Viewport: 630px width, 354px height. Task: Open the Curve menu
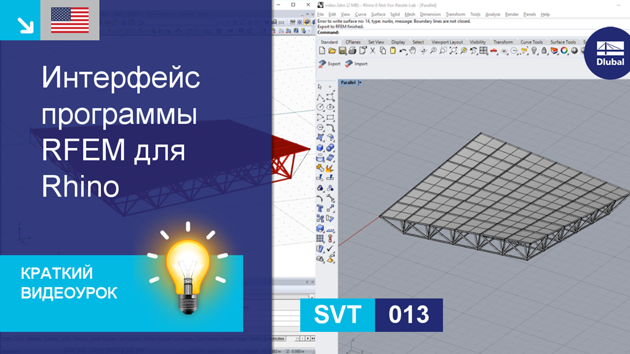361,15
